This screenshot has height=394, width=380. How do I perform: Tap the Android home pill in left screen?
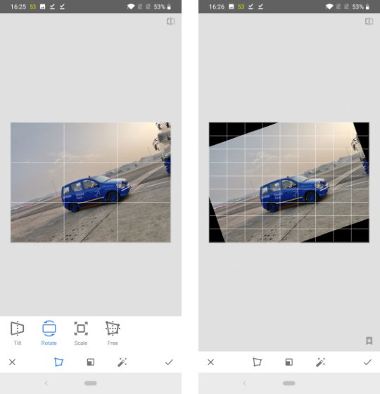click(x=91, y=383)
